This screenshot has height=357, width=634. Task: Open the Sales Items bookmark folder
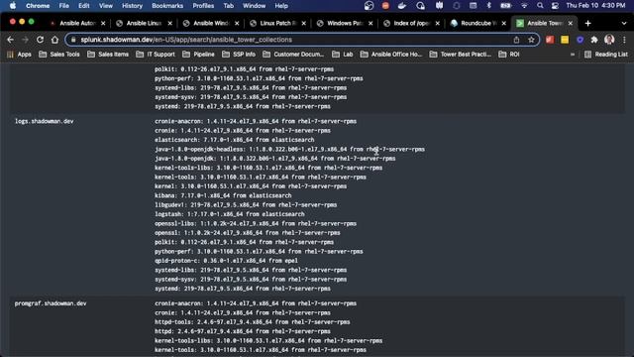click(x=108, y=55)
